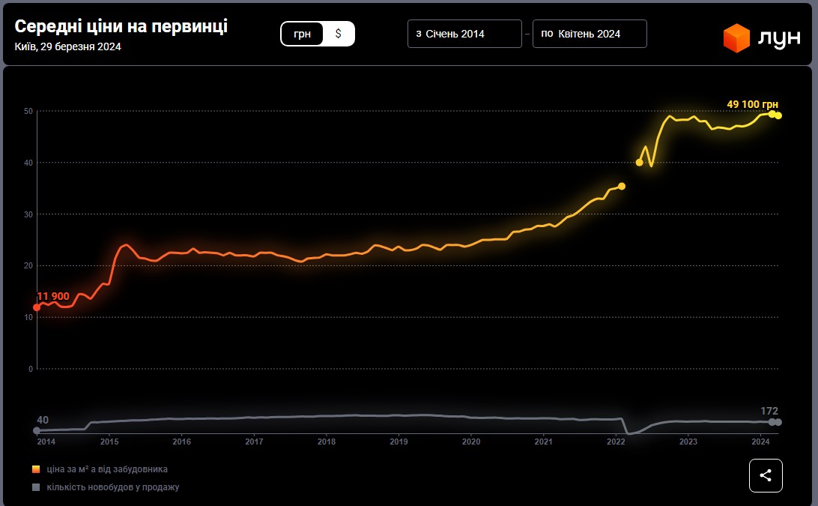Click the yellow point where the line resumes in 2022
The height and width of the screenshot is (506, 818).
639,162
